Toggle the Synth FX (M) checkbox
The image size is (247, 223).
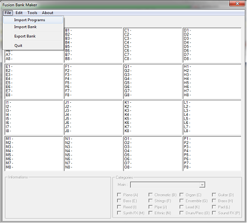119,213
